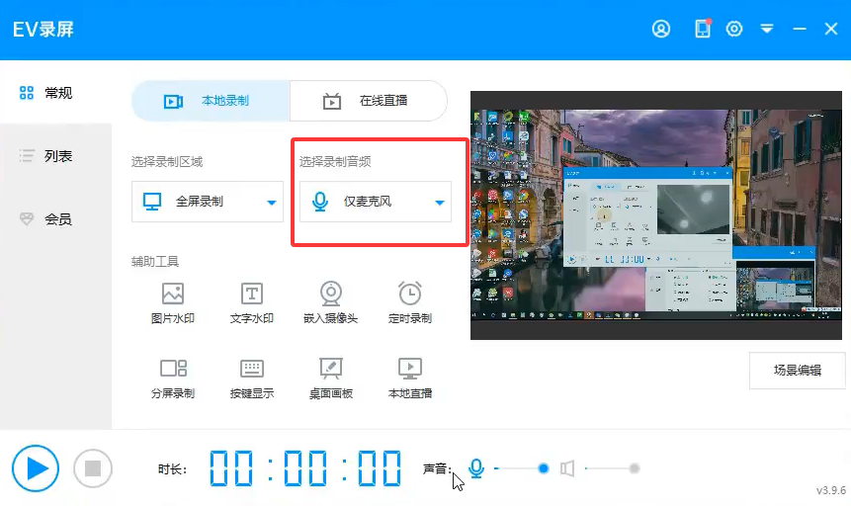851x506 pixels.
Task: Select the 分屏录制 split screen tool
Action: pyautogui.click(x=173, y=379)
